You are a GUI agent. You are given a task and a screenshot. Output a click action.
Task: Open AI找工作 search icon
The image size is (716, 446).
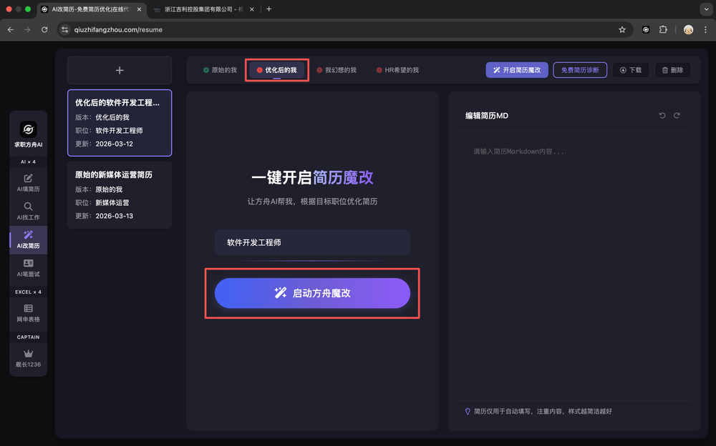[29, 207]
